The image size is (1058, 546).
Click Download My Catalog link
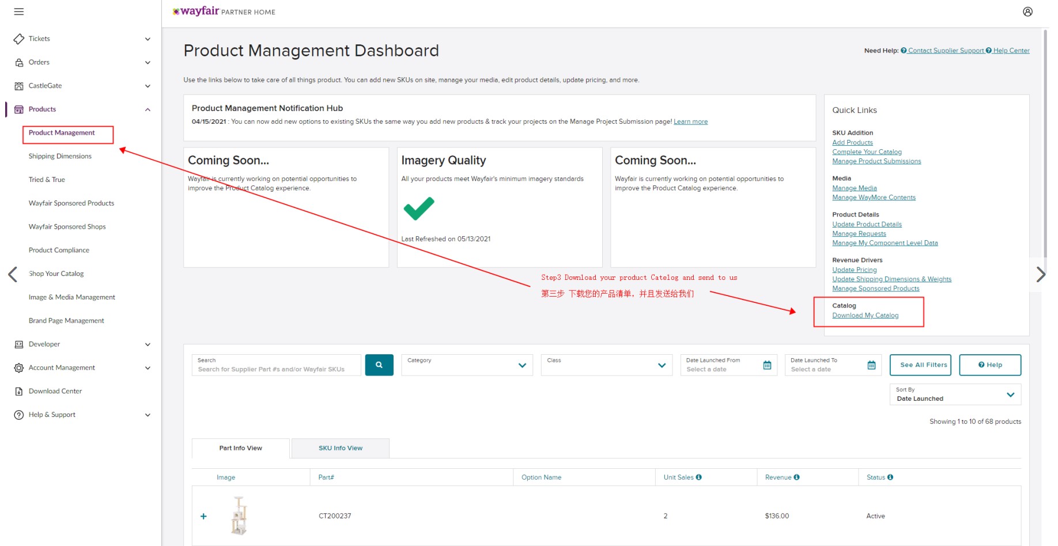pyautogui.click(x=865, y=316)
